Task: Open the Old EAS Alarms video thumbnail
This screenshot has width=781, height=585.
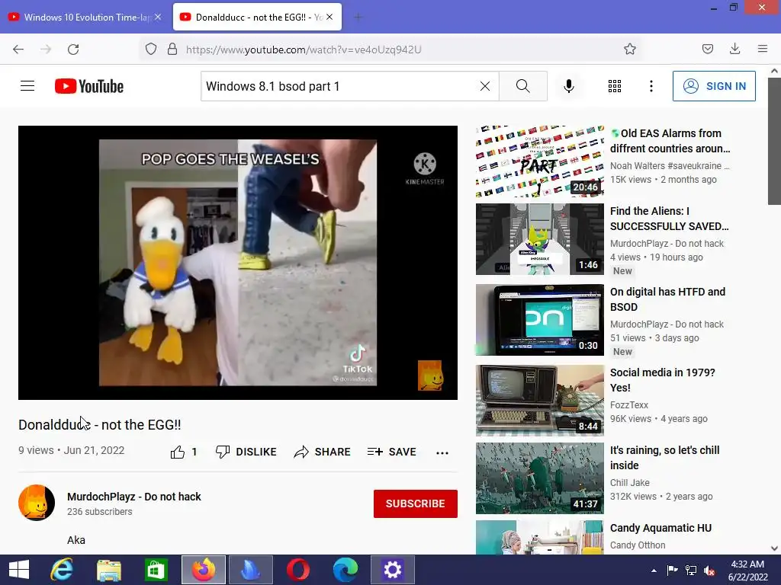Action: [x=539, y=161]
